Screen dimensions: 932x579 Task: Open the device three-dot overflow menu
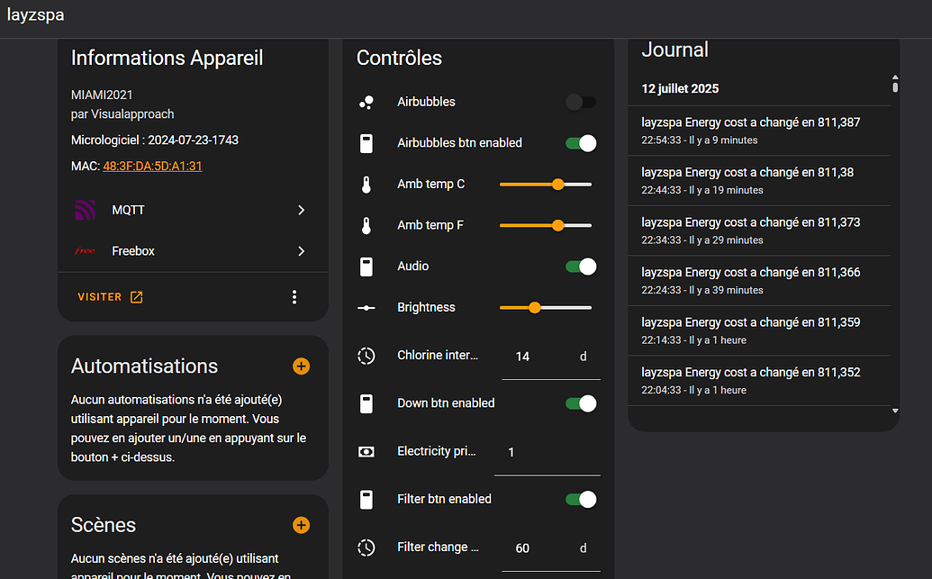(294, 297)
